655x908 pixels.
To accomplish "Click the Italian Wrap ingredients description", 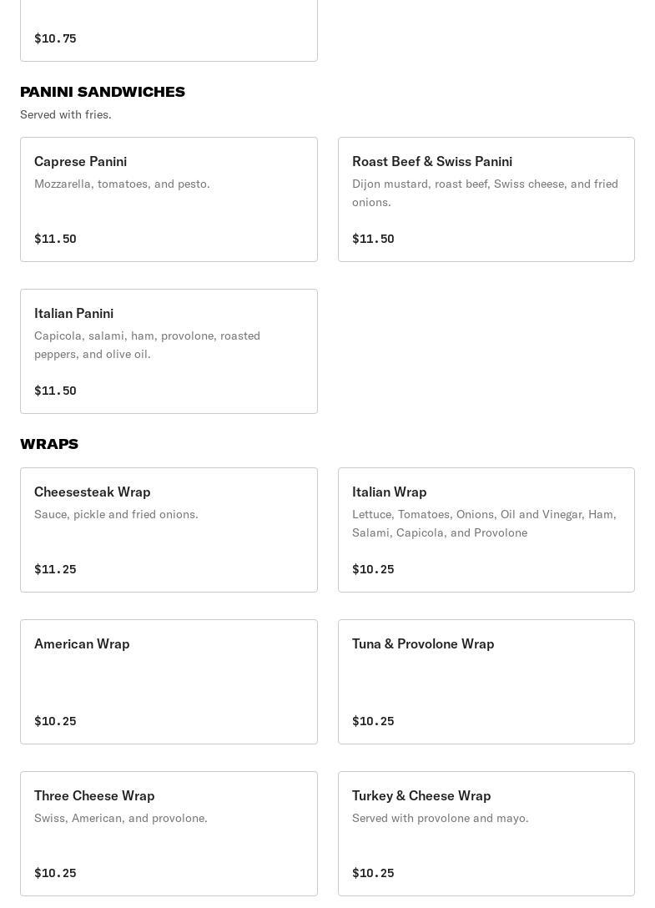I will point(484,523).
